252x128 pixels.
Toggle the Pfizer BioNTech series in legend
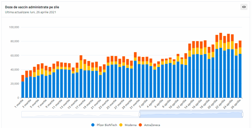104,125
